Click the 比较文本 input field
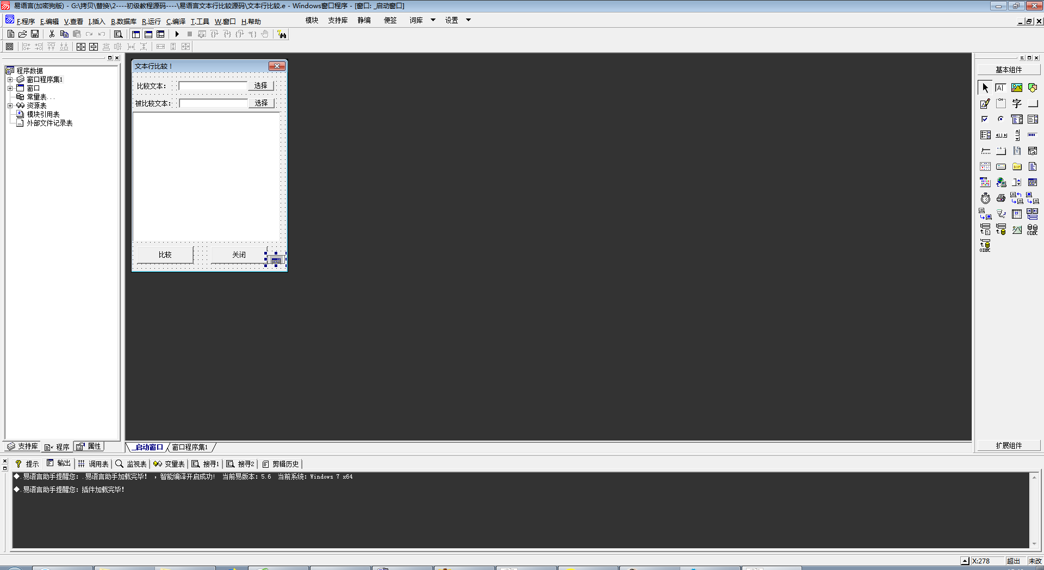The height and width of the screenshot is (570, 1044). click(x=213, y=86)
